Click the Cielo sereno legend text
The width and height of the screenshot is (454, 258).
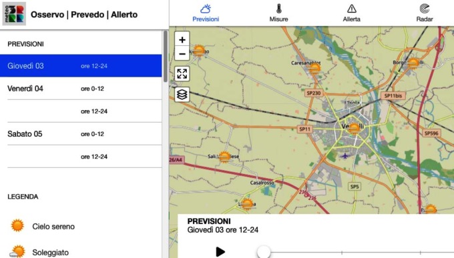click(x=53, y=227)
